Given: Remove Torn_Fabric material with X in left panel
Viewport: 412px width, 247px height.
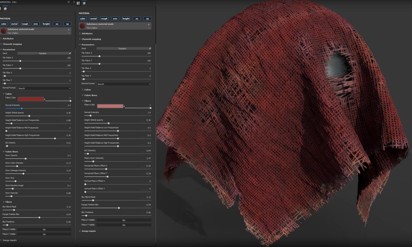Looking at the screenshot, I should click(x=69, y=30).
